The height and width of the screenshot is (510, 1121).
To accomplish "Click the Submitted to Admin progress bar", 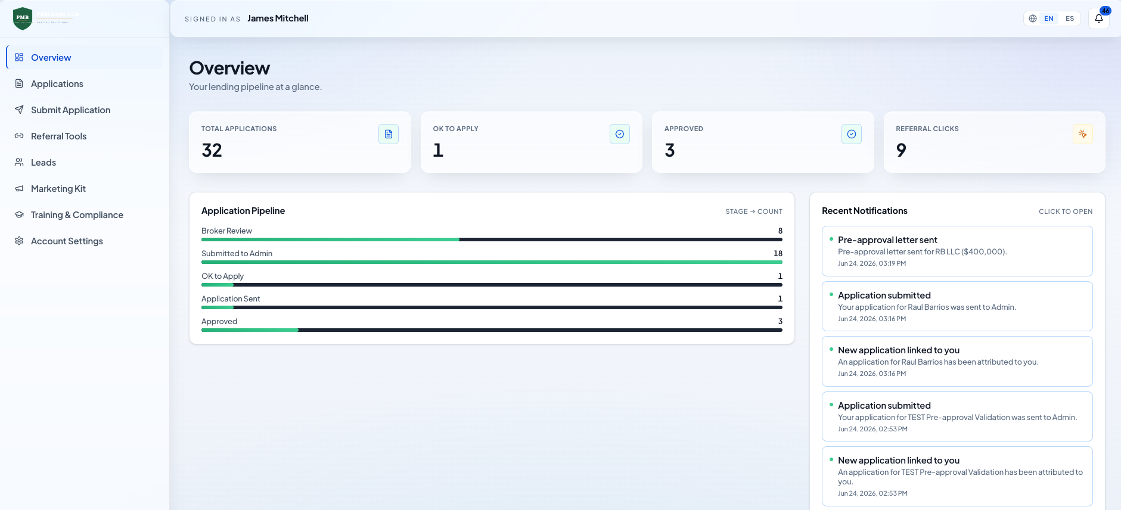I will pos(492,262).
